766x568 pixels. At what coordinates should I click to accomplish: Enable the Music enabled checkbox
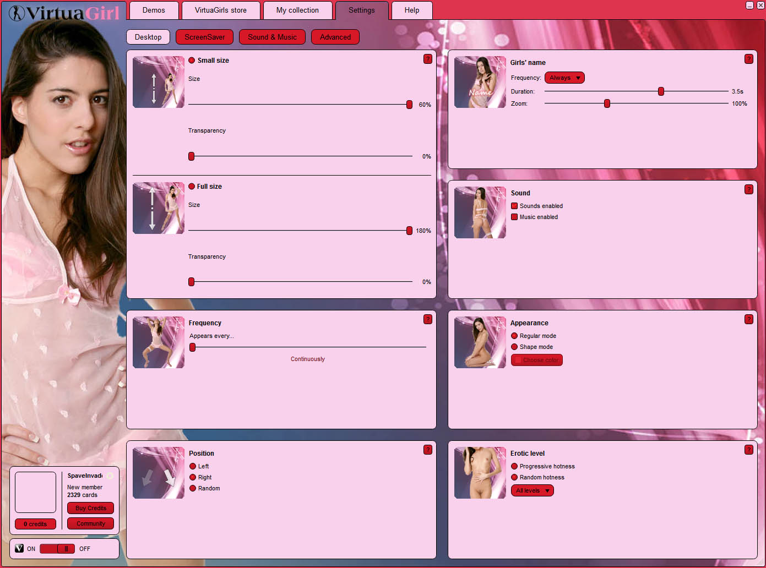(514, 217)
